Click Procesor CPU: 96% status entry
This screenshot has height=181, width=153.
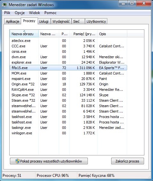click(x=53, y=176)
